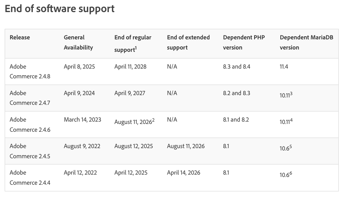Viewport: 345px width, 198px height.
Task: Follow footnote 6 in the 2.4.4 row
Action: click(290, 173)
